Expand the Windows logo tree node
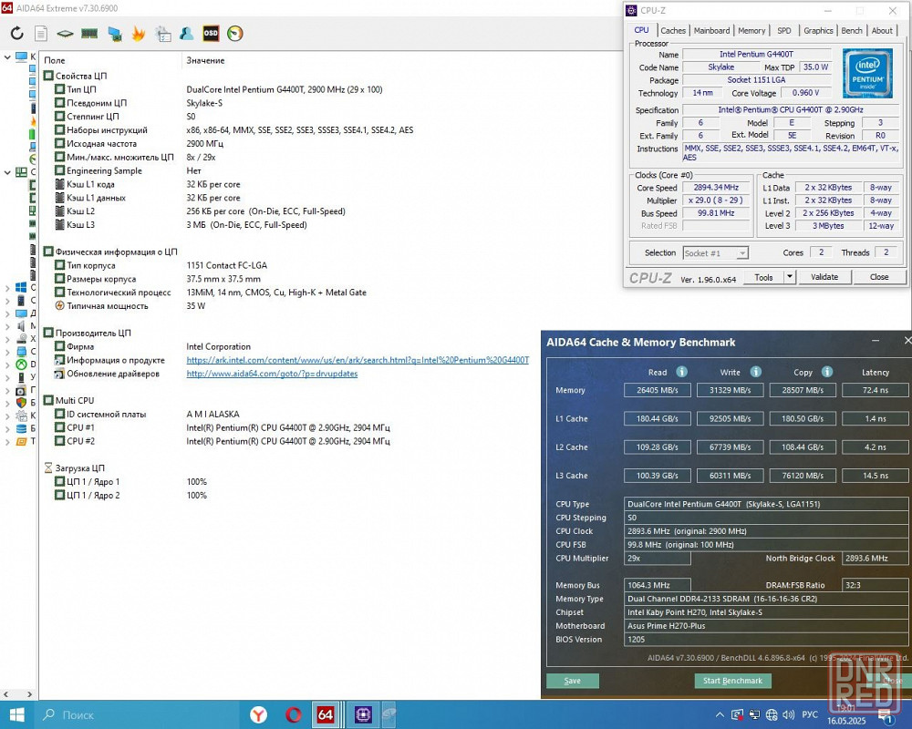Screen dimensions: 912x729 [7, 287]
